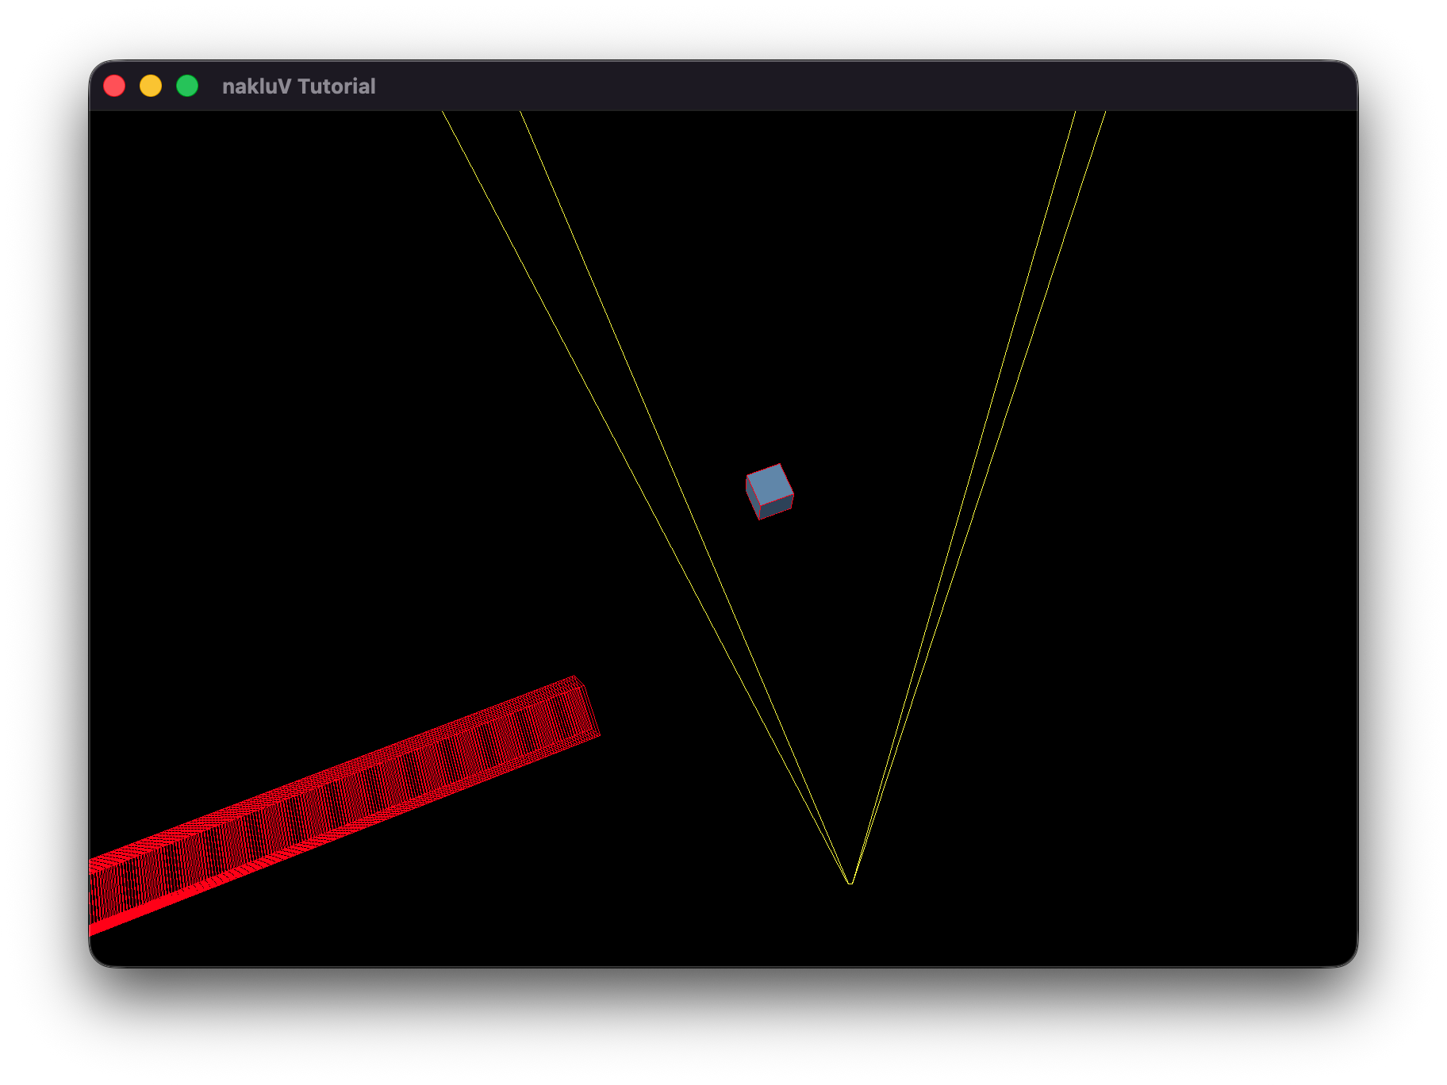The width and height of the screenshot is (1447, 1085).
Task: Click the nakluV Tutorial title text
Action: 298,86
